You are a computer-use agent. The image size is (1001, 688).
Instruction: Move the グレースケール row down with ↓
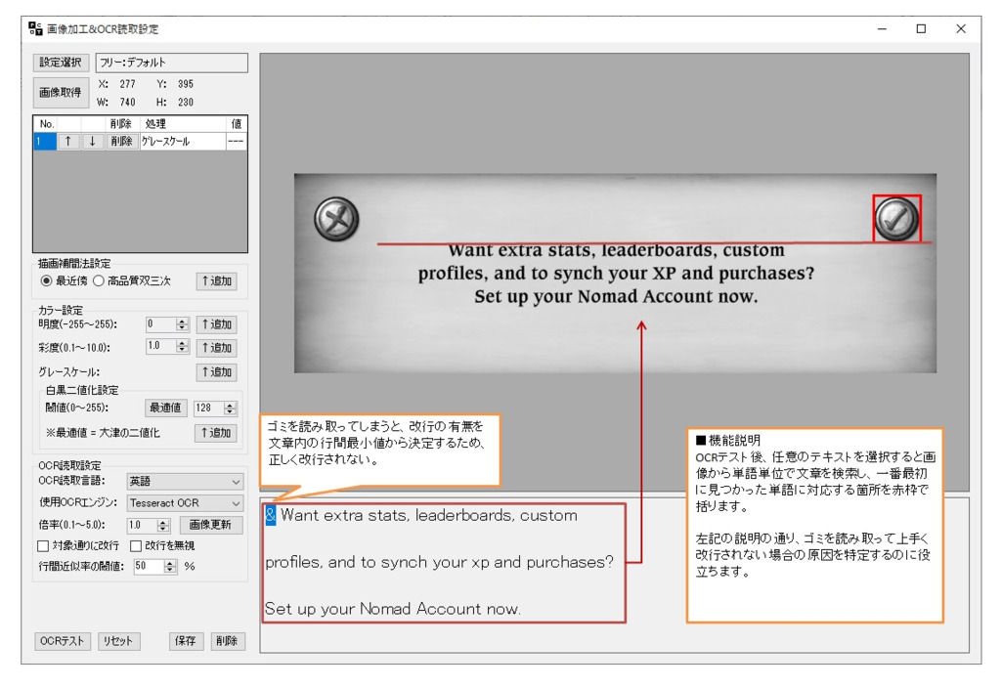pyautogui.click(x=93, y=141)
